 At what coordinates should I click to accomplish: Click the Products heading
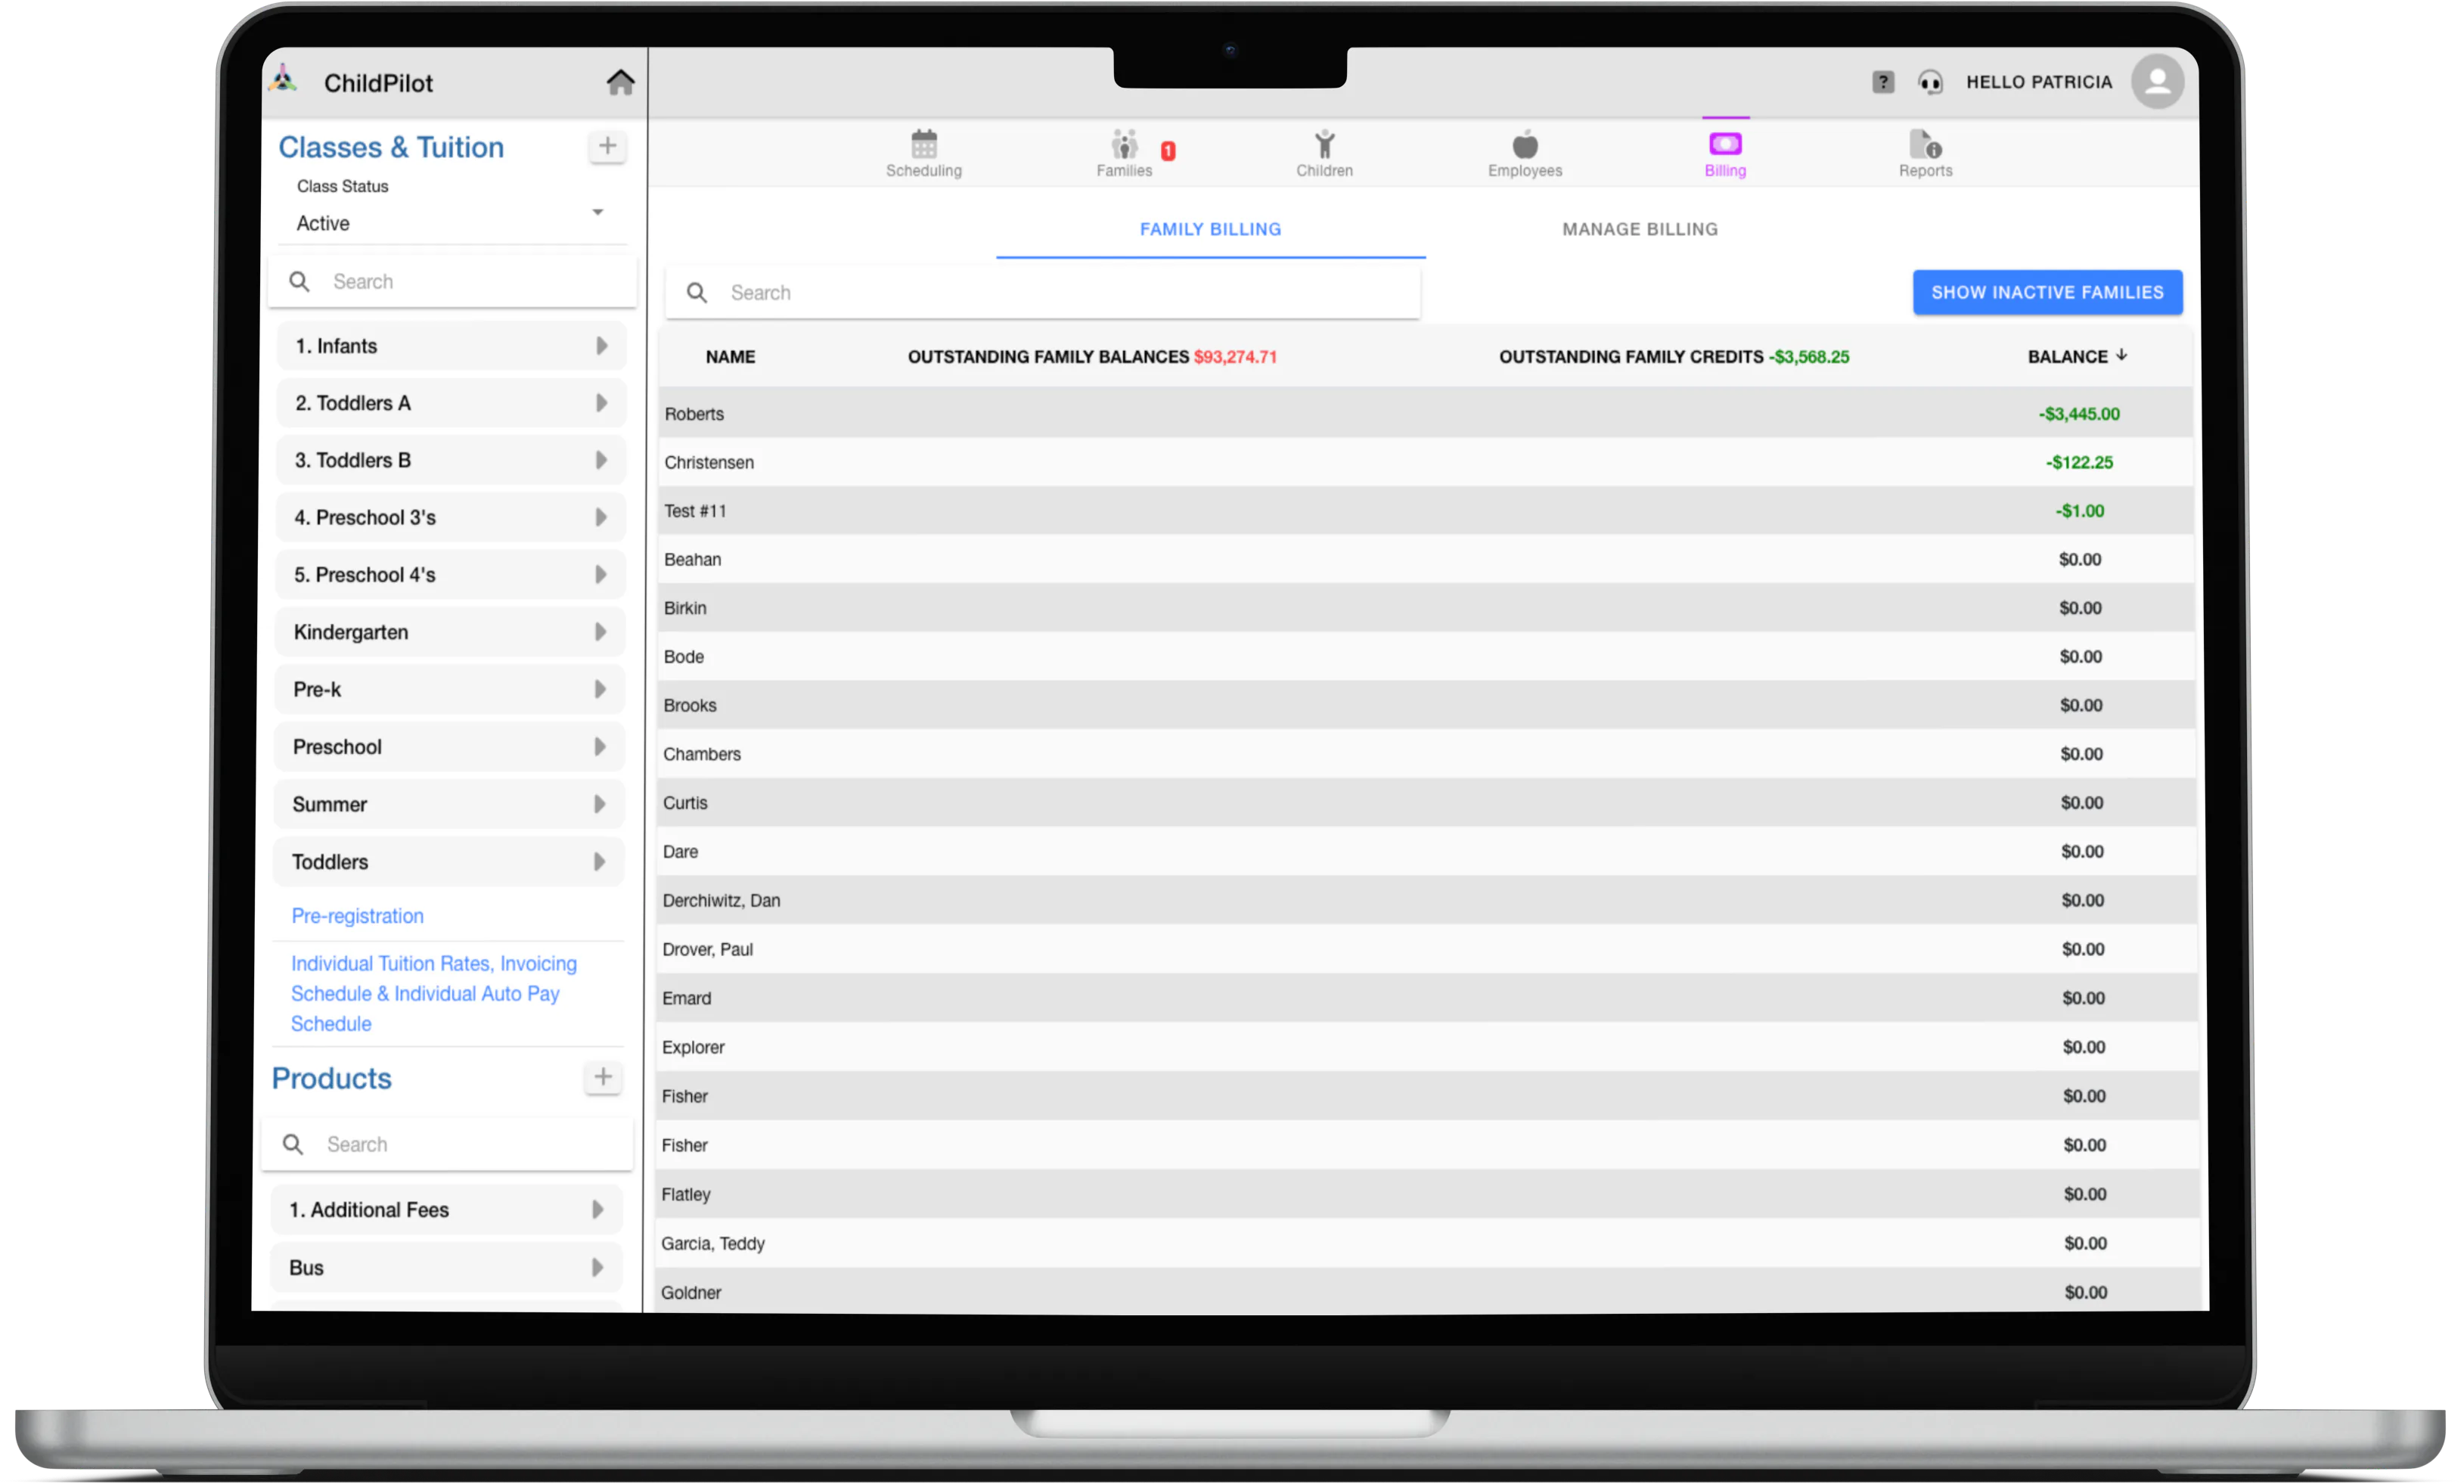click(332, 1078)
